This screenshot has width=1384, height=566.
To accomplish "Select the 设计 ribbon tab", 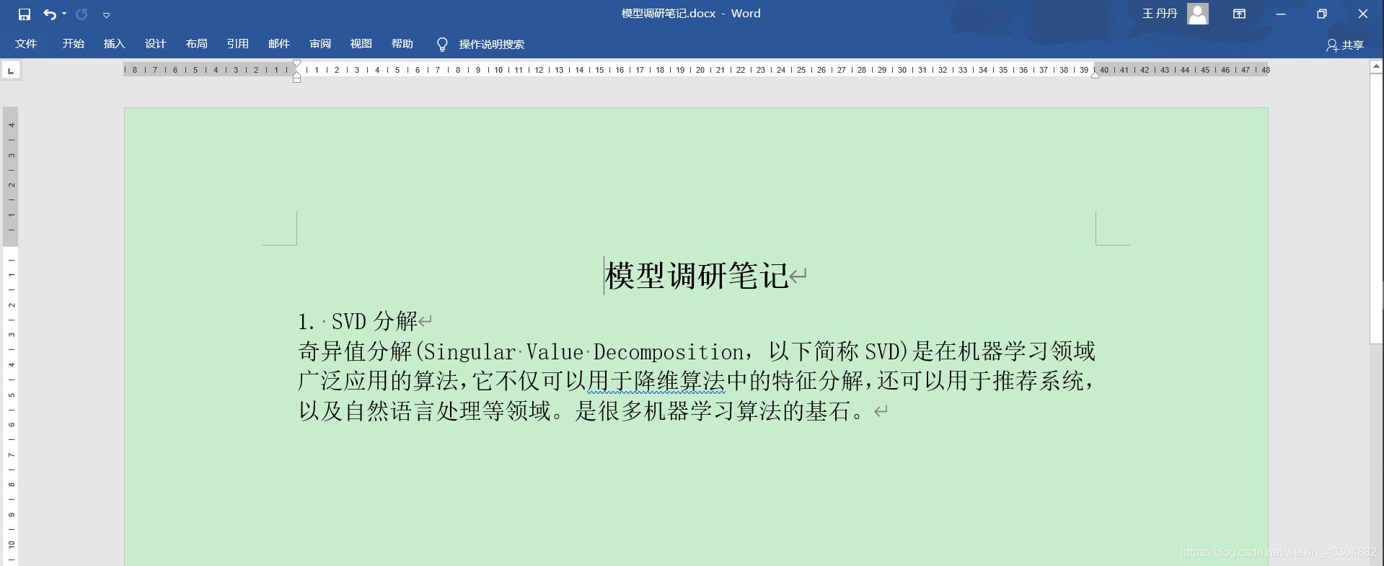I will click(x=156, y=44).
